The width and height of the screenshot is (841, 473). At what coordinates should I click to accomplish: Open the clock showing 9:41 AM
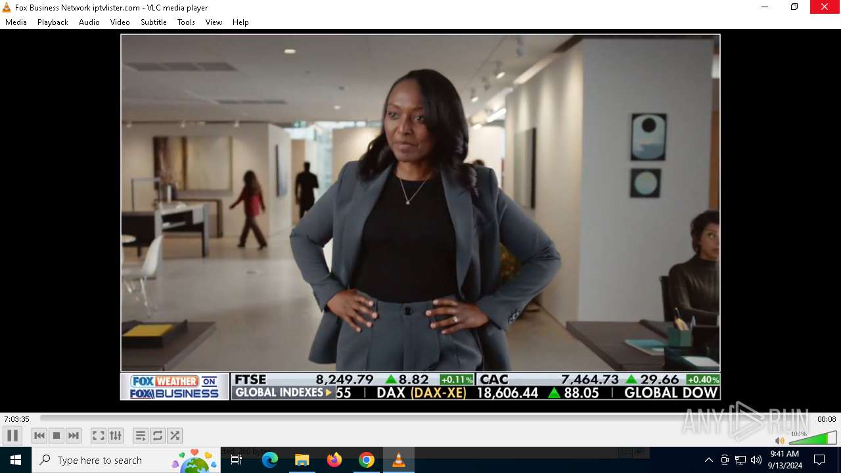click(784, 460)
